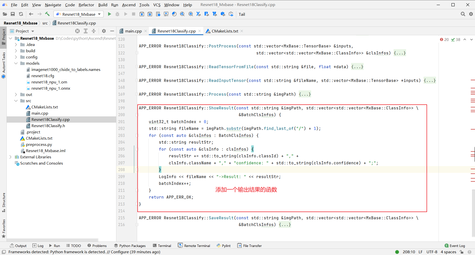Viewport: 475px width, 255px height.
Task: Collapse the Resnet18_Mxbase root node
Action: coord(10,38)
